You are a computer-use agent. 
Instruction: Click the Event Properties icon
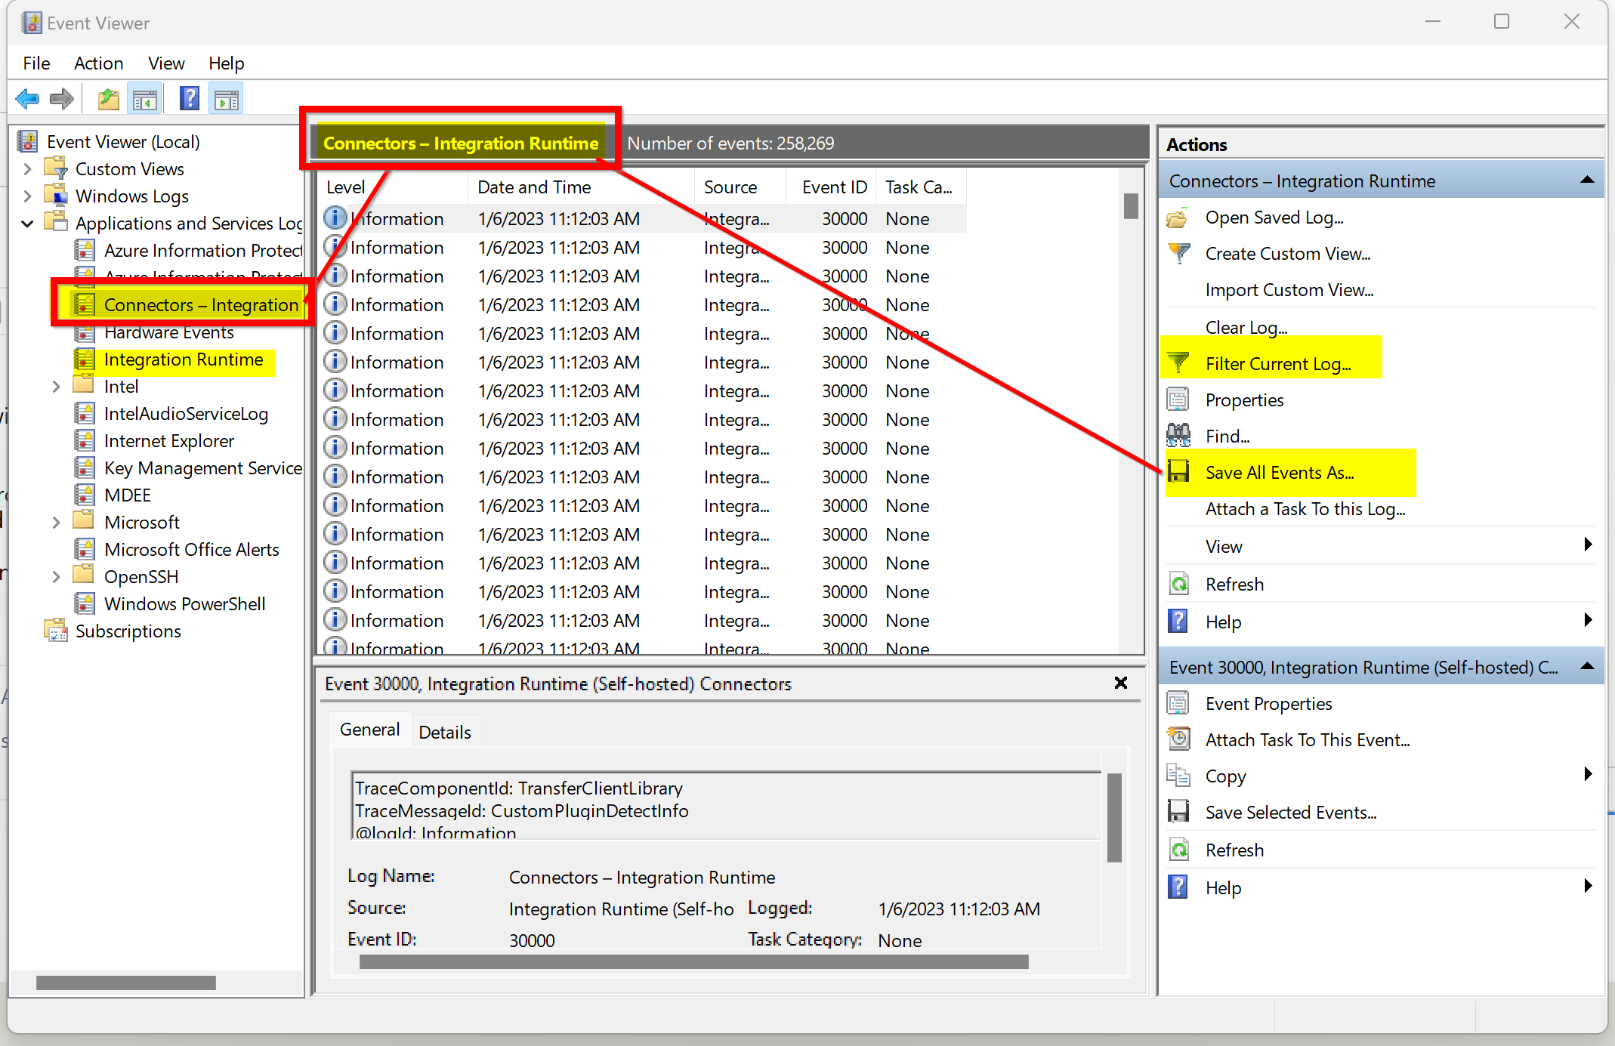tap(1178, 703)
